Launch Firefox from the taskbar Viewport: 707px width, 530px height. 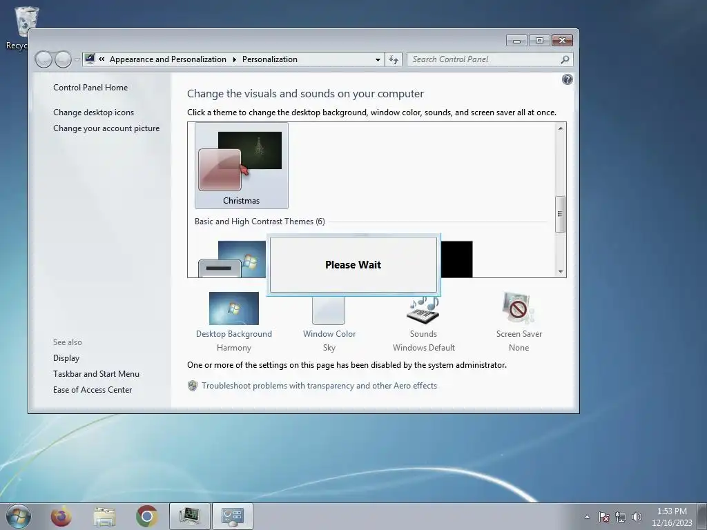coord(61,516)
